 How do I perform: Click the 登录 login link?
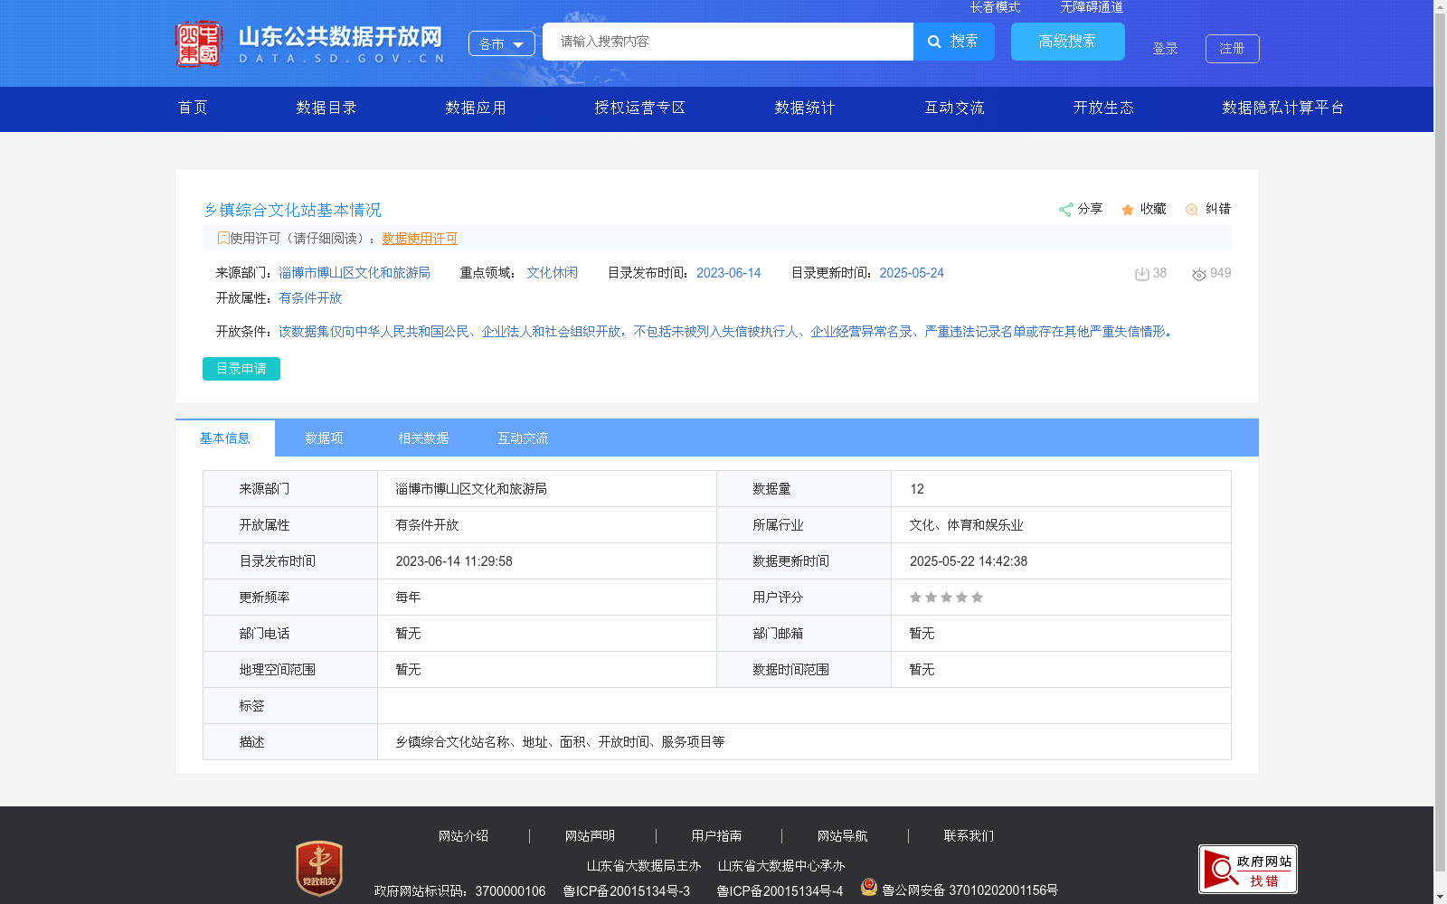(1165, 49)
